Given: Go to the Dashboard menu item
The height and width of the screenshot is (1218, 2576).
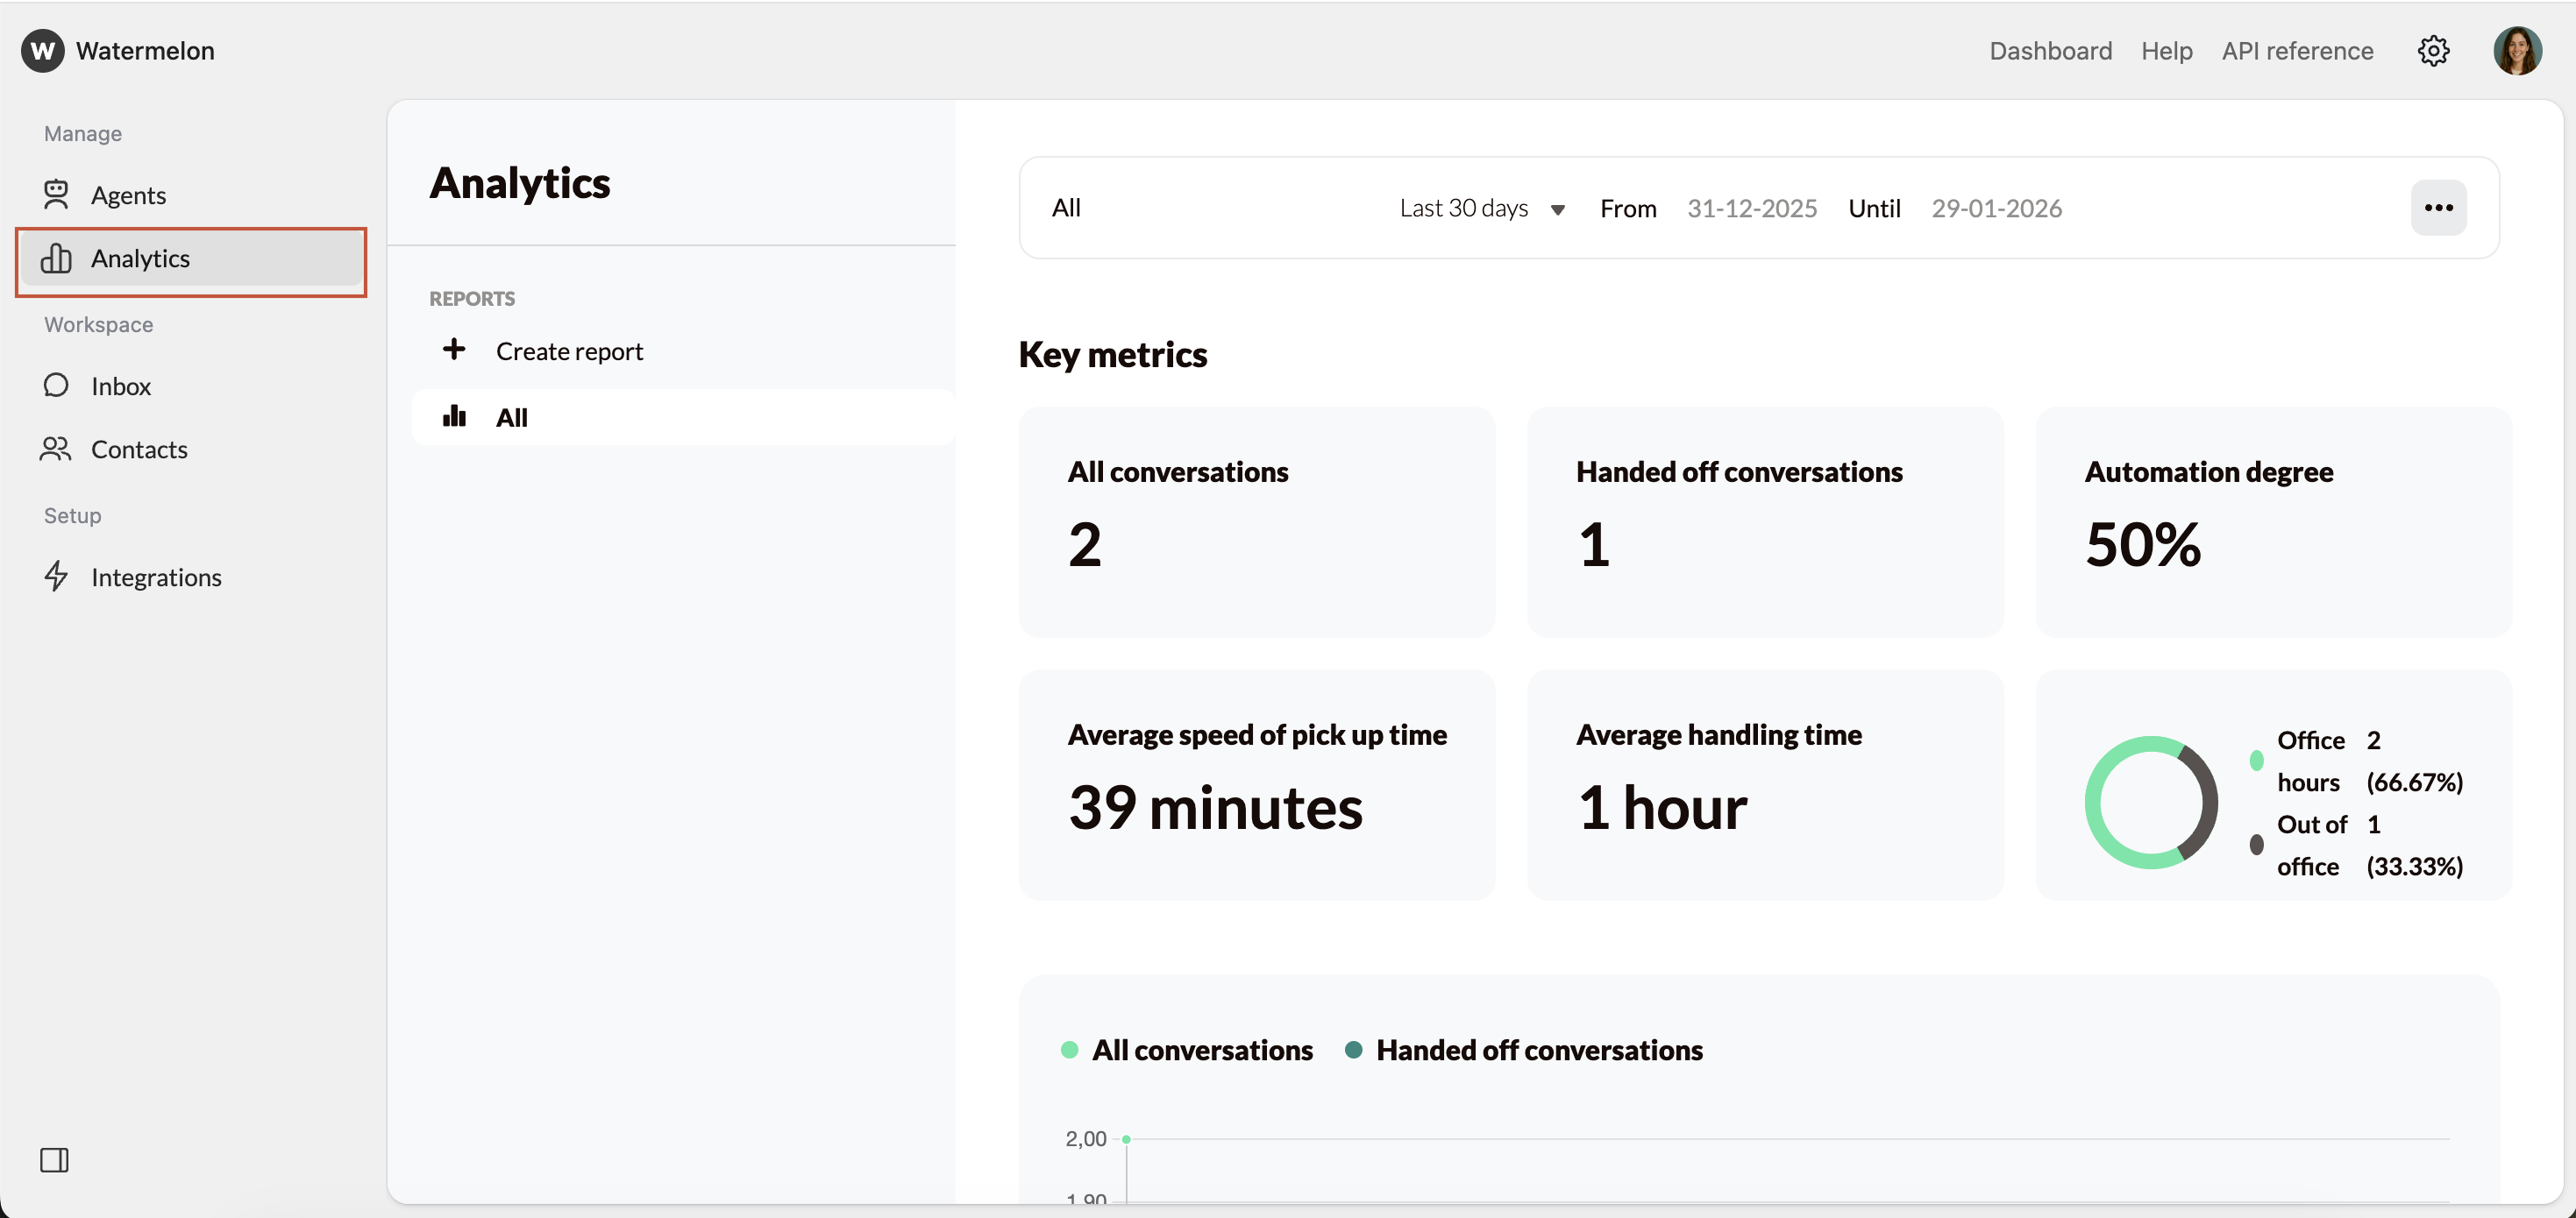Looking at the screenshot, I should pyautogui.click(x=2050, y=50).
